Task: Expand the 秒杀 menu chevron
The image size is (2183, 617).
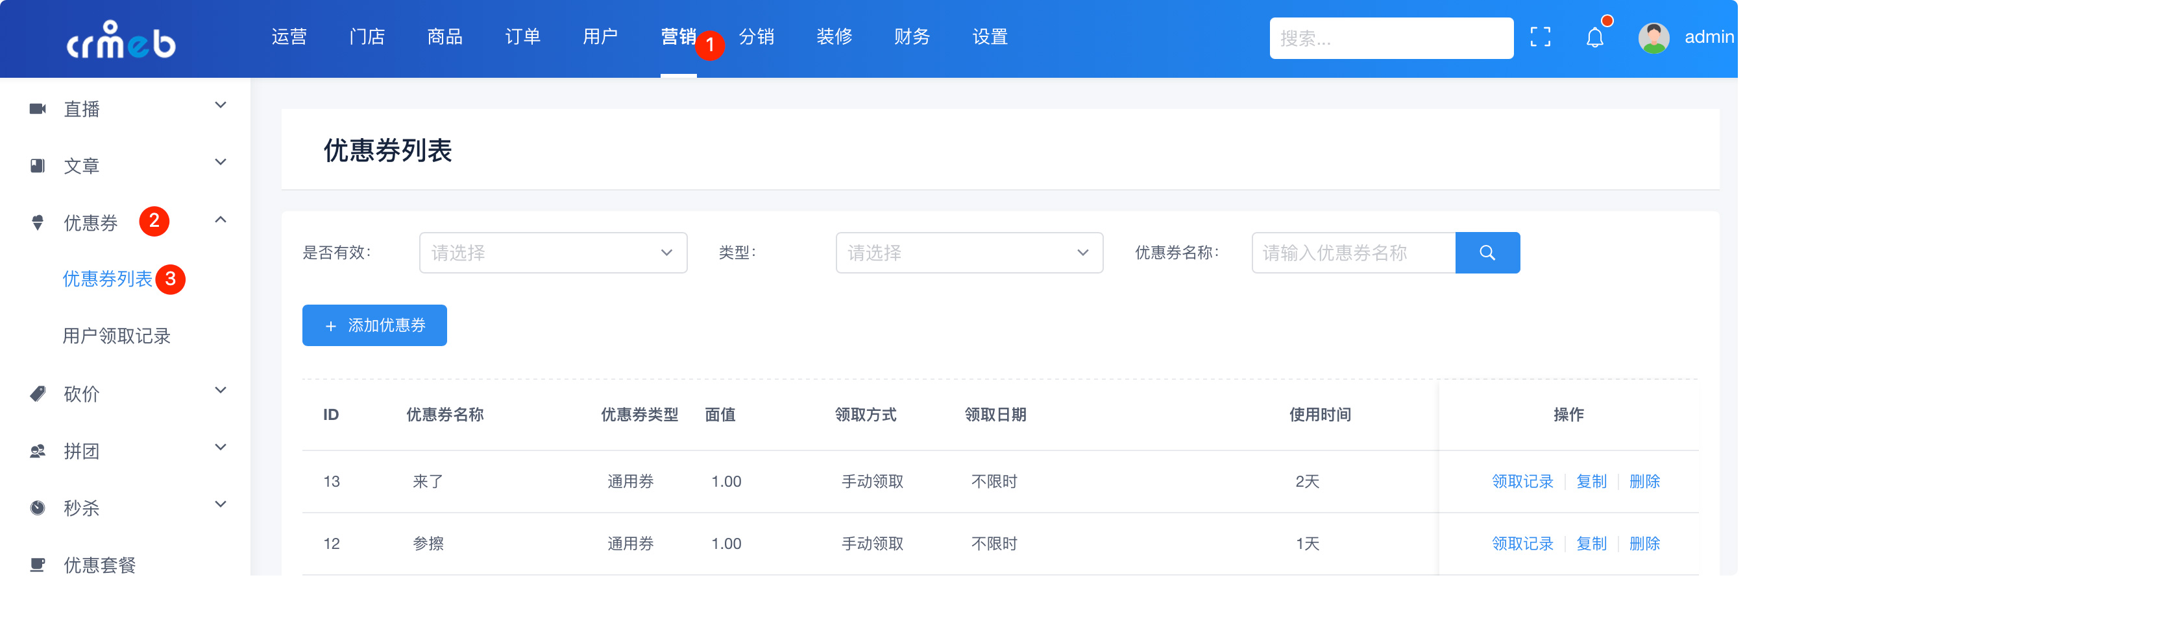Action: (x=221, y=504)
